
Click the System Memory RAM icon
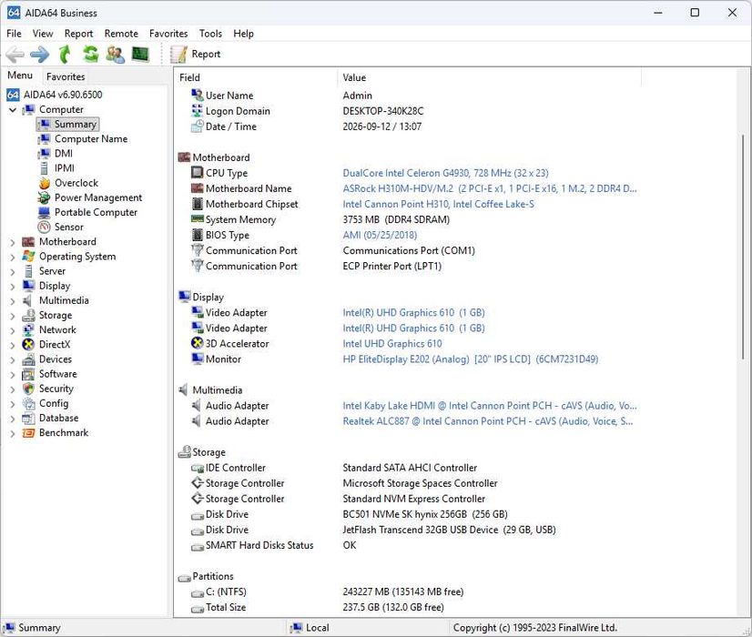pyautogui.click(x=198, y=219)
